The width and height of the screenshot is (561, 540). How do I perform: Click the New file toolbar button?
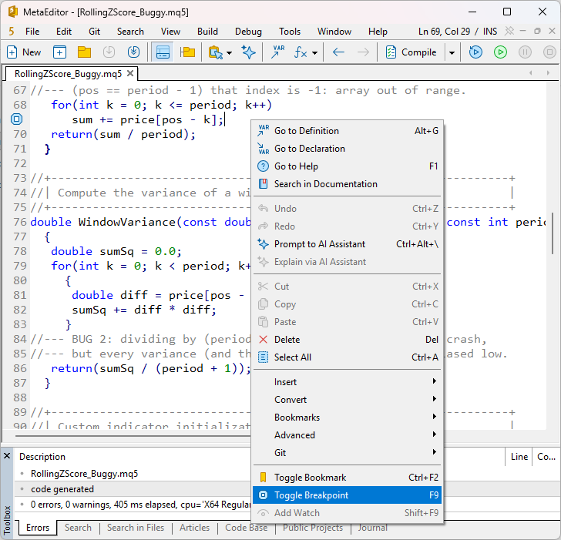pos(24,52)
